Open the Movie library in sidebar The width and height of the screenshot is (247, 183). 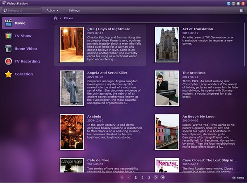[x=24, y=23]
